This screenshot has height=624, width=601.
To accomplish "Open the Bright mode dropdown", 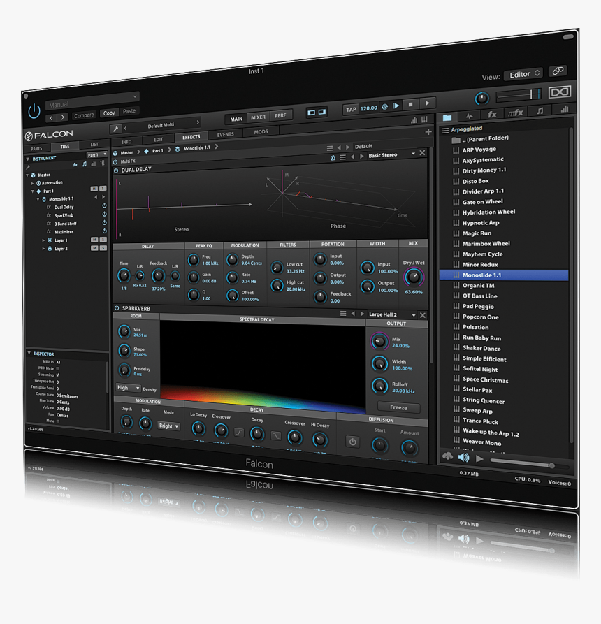I will click(x=168, y=426).
